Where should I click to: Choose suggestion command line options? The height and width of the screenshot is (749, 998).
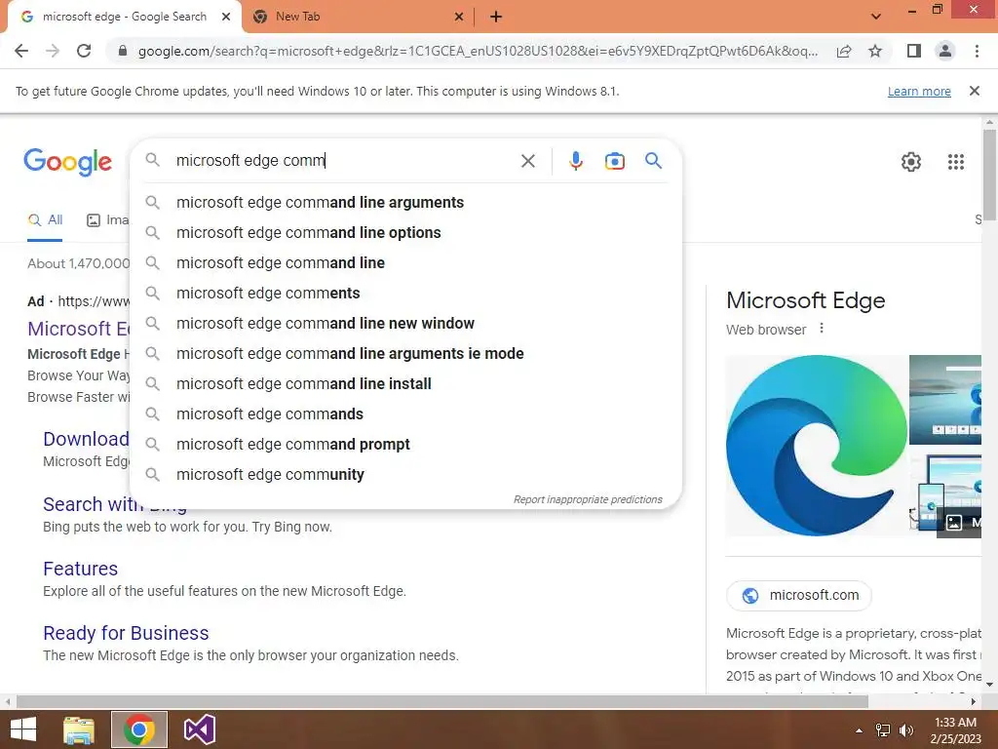(405, 232)
